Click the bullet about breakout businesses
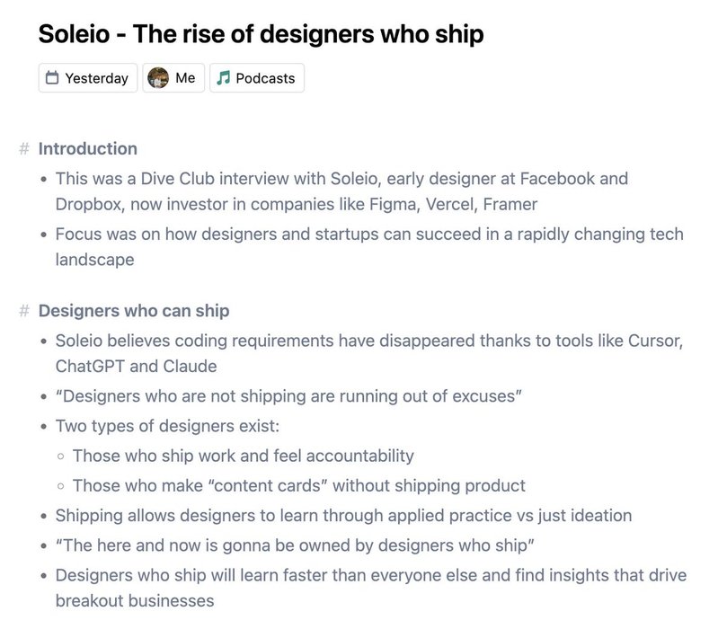Viewport: 727px width, 629px height. (371, 589)
